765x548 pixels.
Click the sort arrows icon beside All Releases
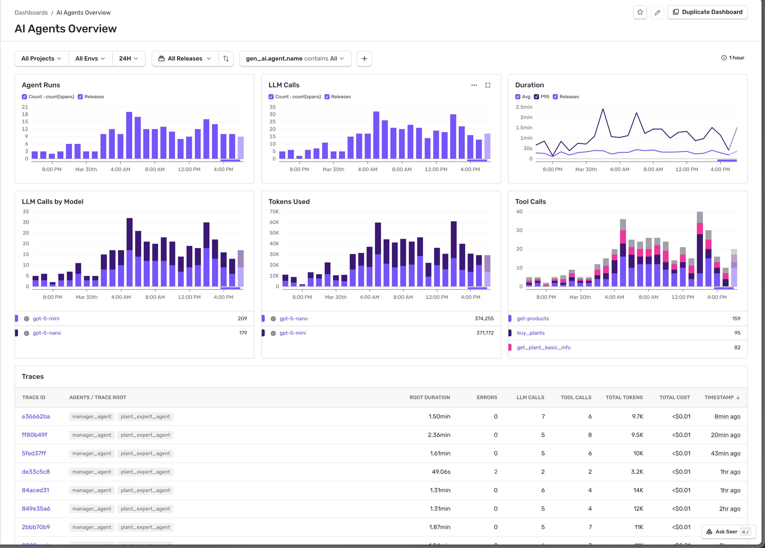coord(226,58)
